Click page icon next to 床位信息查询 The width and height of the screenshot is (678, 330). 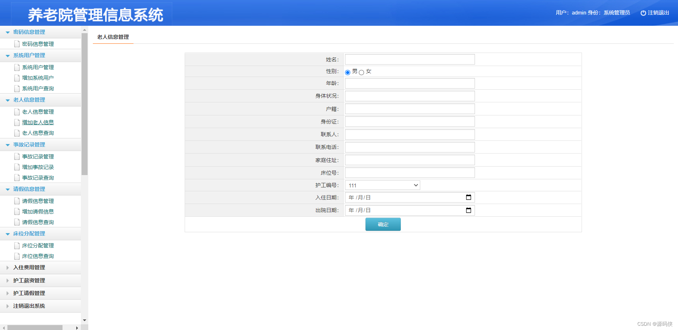click(17, 256)
